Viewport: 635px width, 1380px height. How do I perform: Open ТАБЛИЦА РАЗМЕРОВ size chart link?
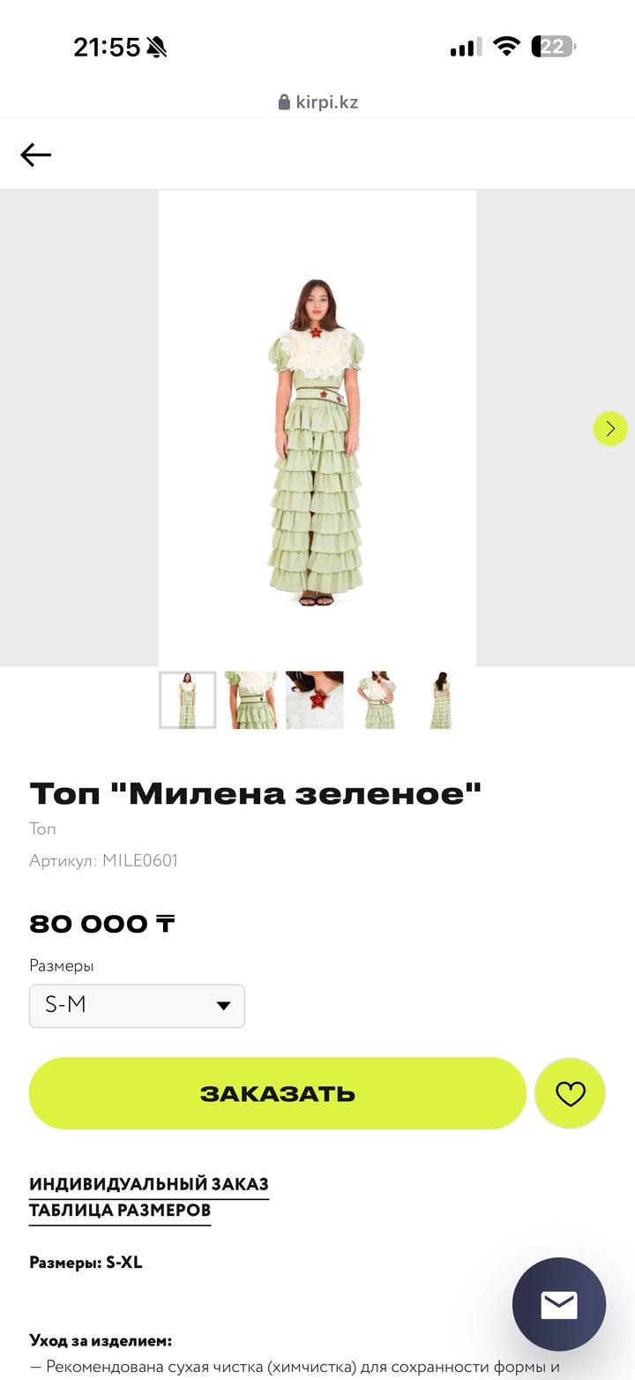[120, 1211]
